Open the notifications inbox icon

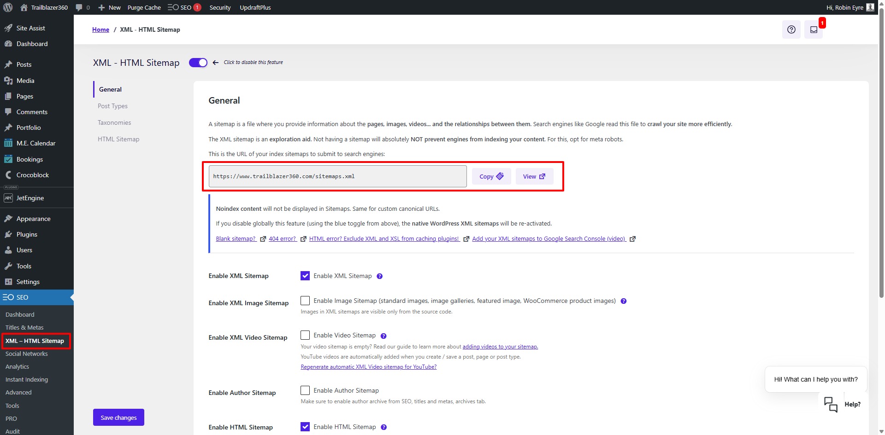(814, 29)
